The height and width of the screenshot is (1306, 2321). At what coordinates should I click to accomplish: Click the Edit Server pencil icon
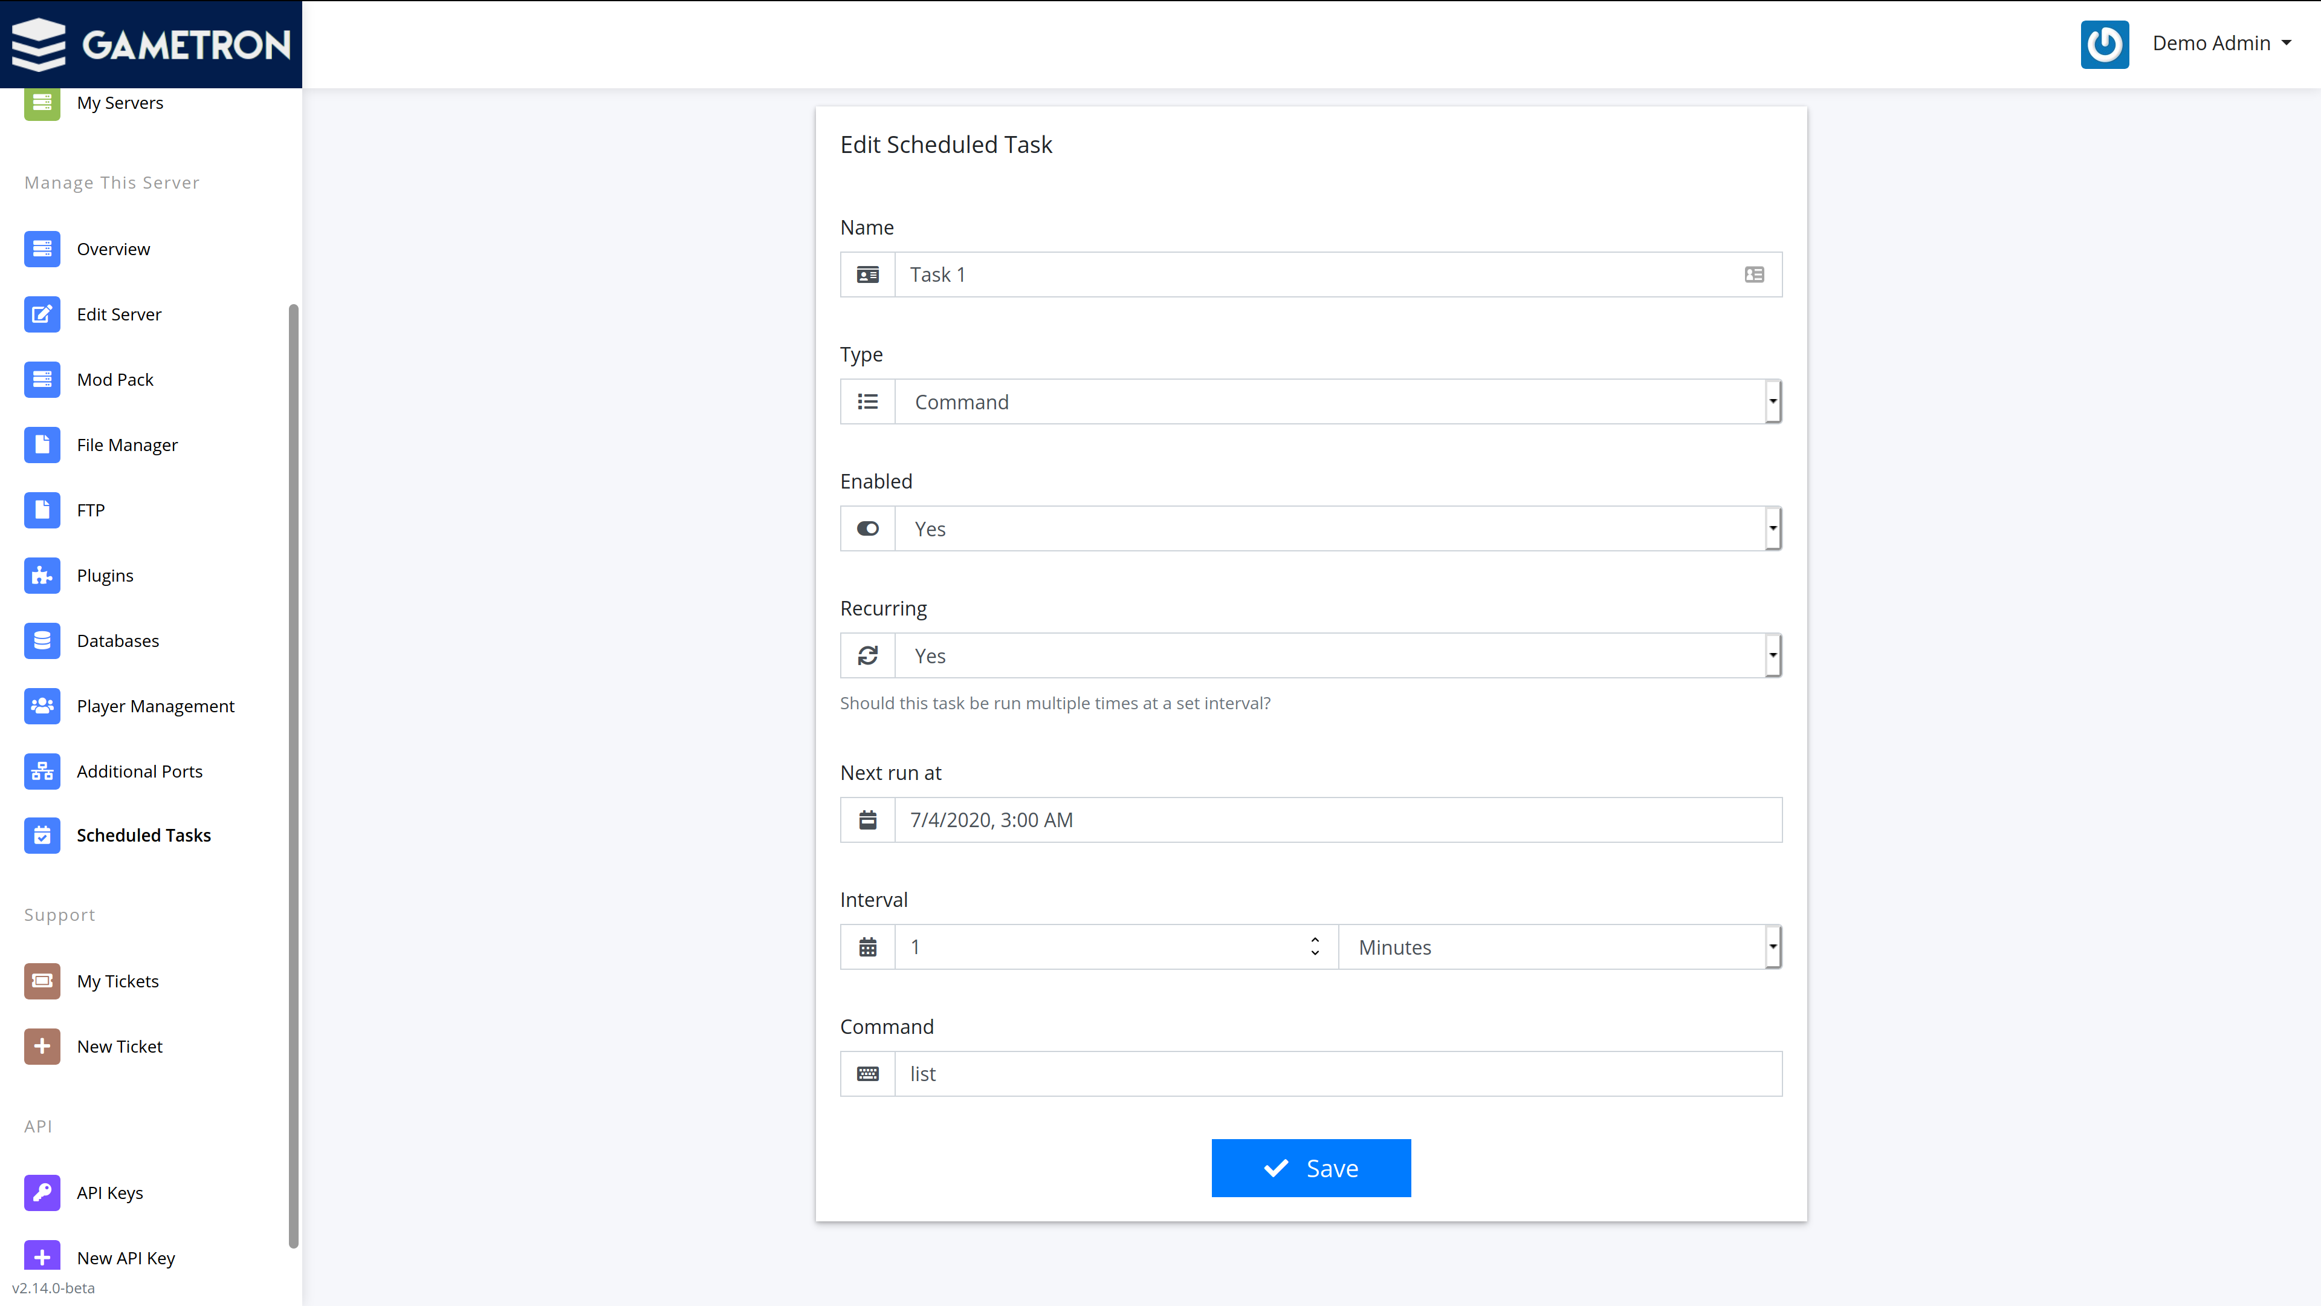(x=42, y=314)
